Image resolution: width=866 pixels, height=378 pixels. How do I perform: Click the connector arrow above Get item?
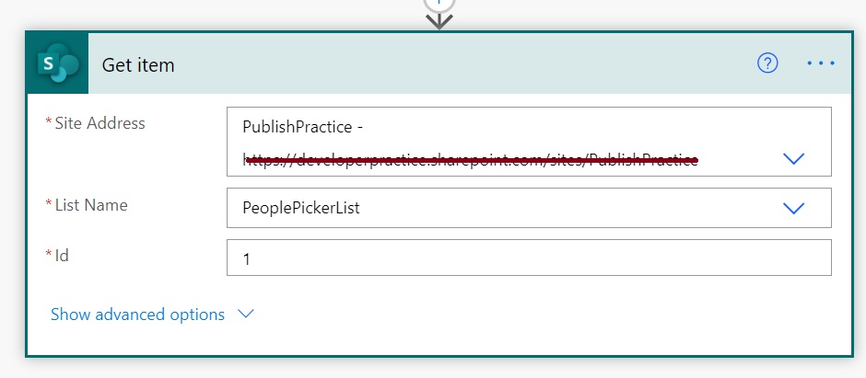[439, 20]
